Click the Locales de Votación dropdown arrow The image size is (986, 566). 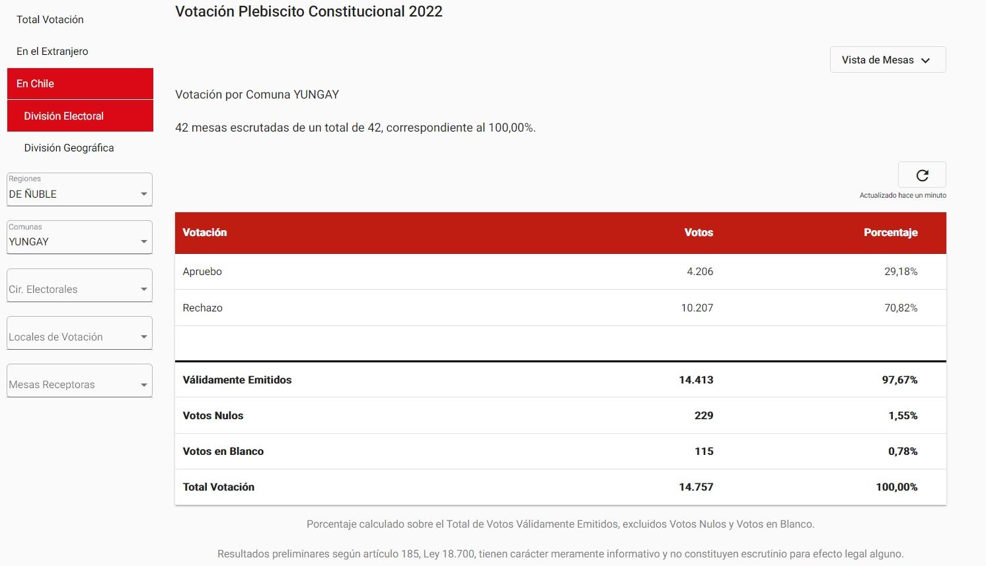(x=143, y=337)
